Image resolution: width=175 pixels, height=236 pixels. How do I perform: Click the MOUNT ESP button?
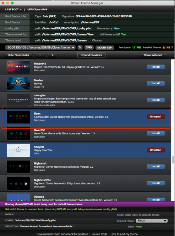pos(105,48)
